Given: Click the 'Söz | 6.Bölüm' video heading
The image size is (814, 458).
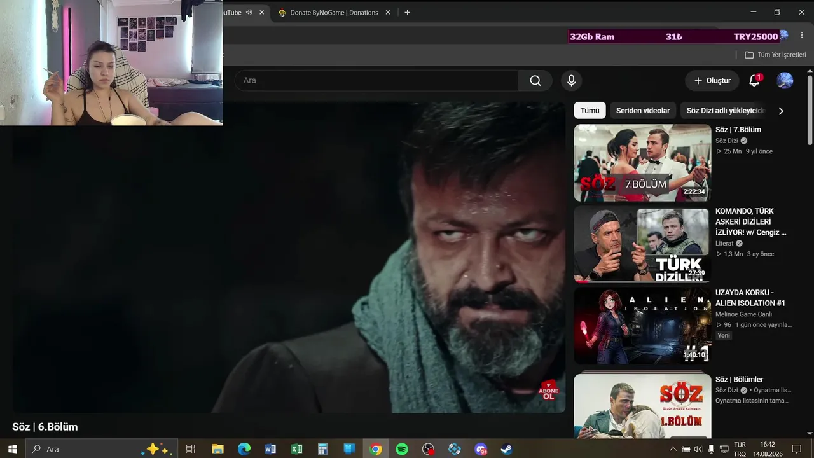Looking at the screenshot, I should [x=45, y=427].
